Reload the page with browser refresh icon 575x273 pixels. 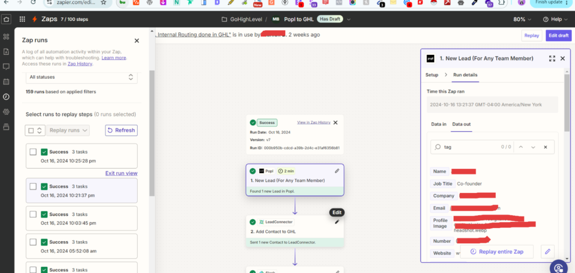click(x=33, y=2)
